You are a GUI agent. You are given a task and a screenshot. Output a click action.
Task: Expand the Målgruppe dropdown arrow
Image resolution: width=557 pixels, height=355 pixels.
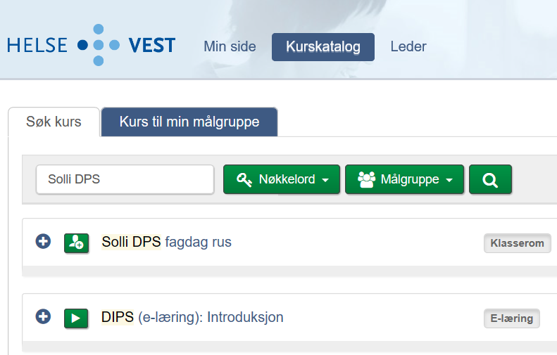tap(449, 181)
